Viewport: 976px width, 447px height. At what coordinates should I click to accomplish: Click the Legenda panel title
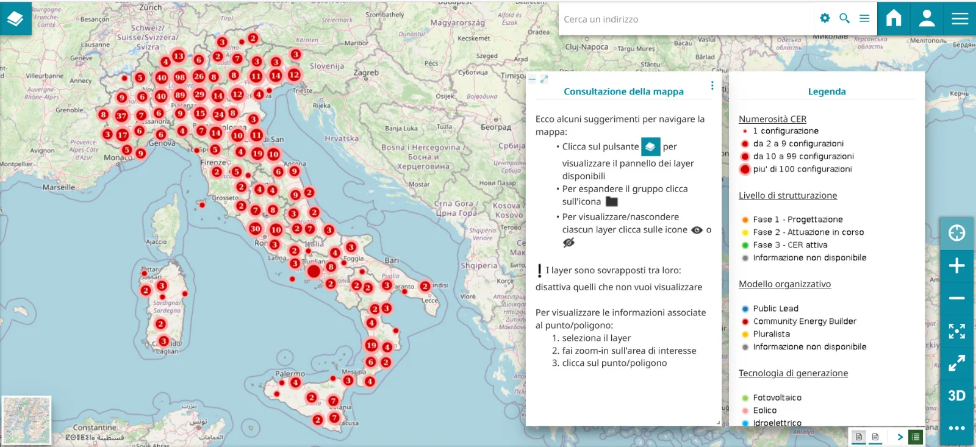(827, 91)
